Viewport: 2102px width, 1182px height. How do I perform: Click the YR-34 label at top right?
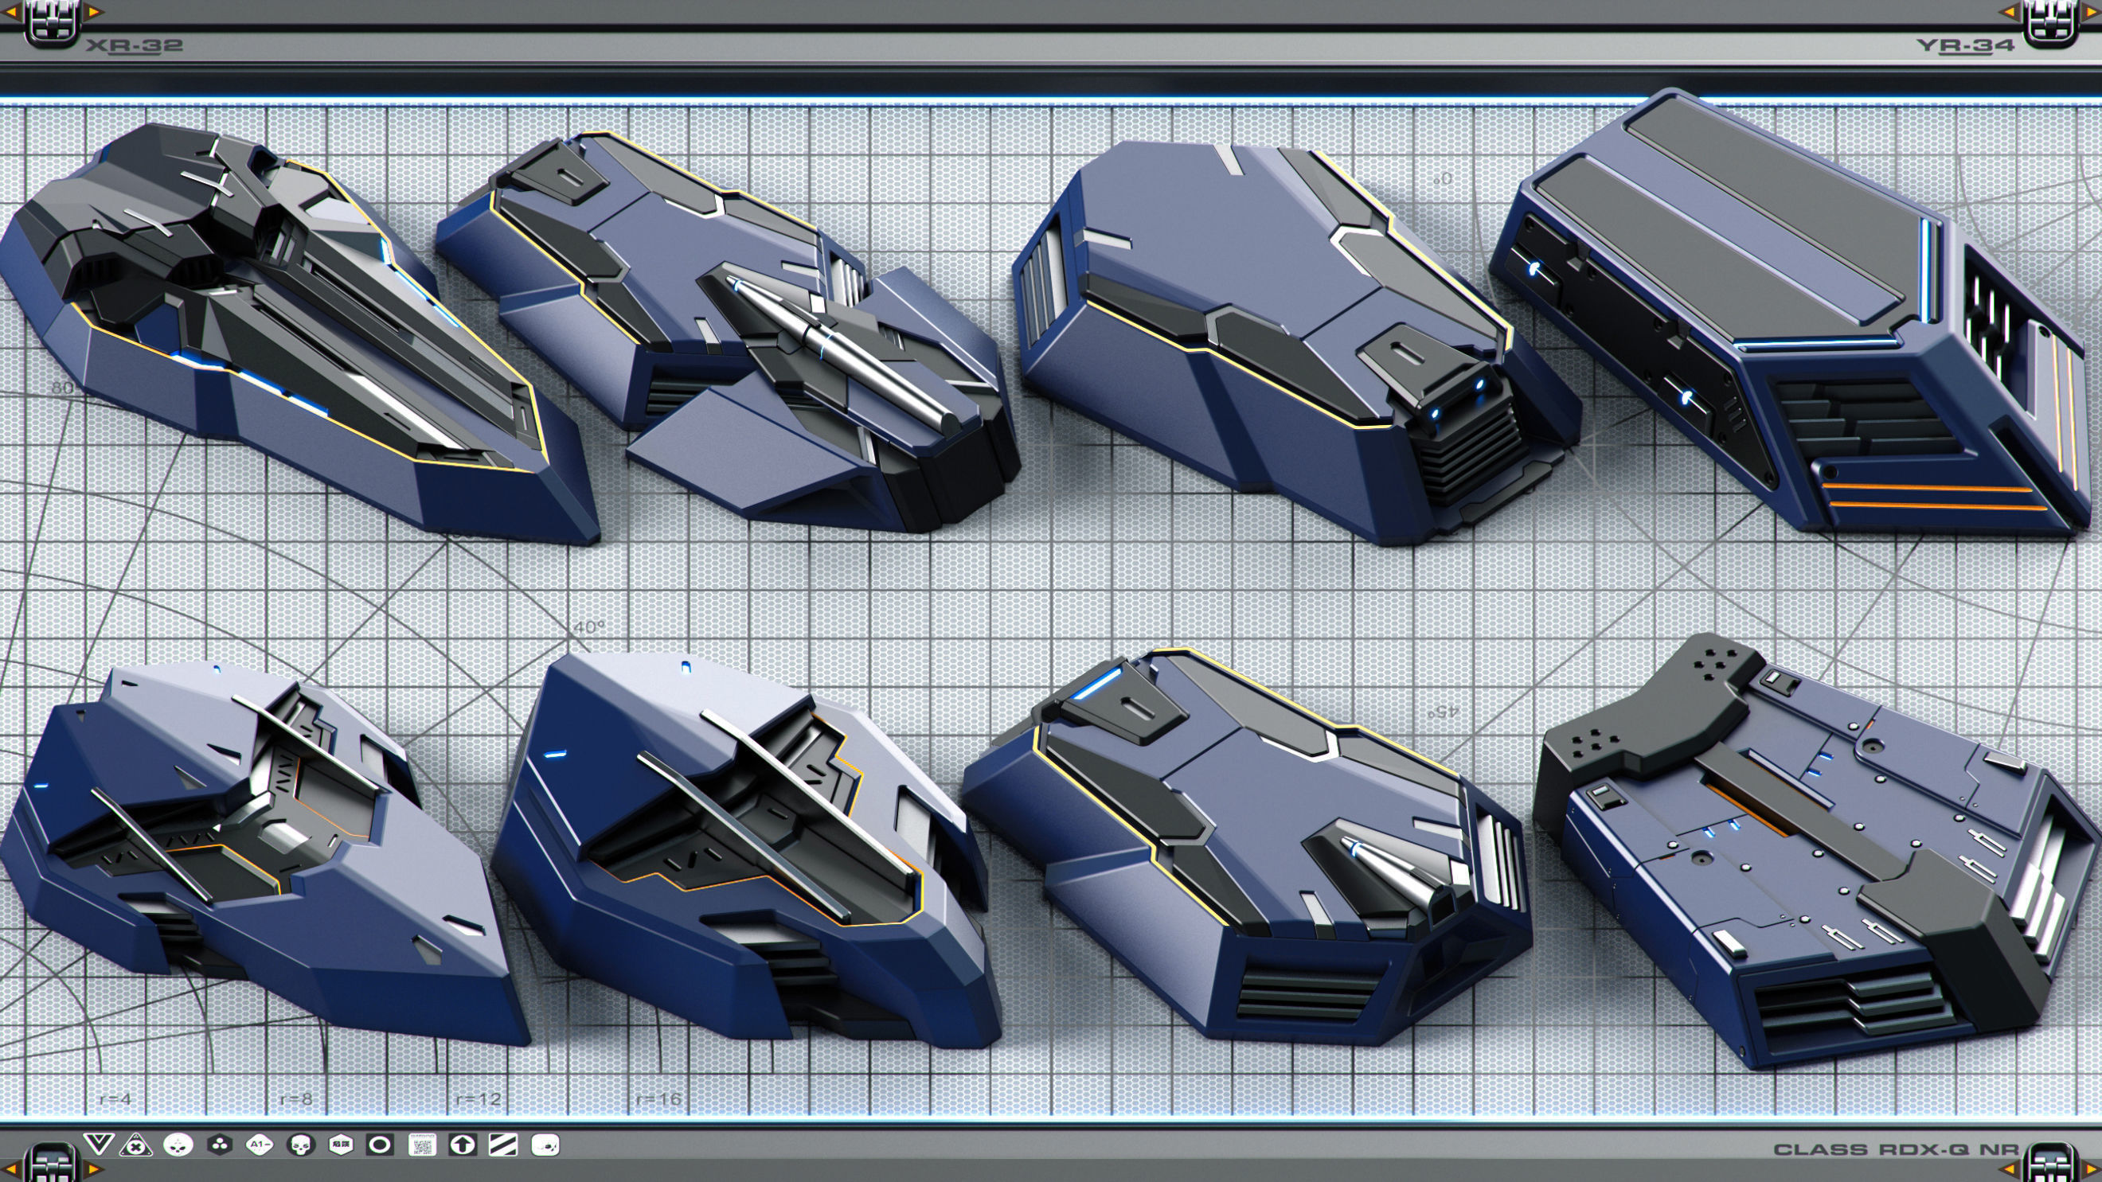click(1965, 45)
